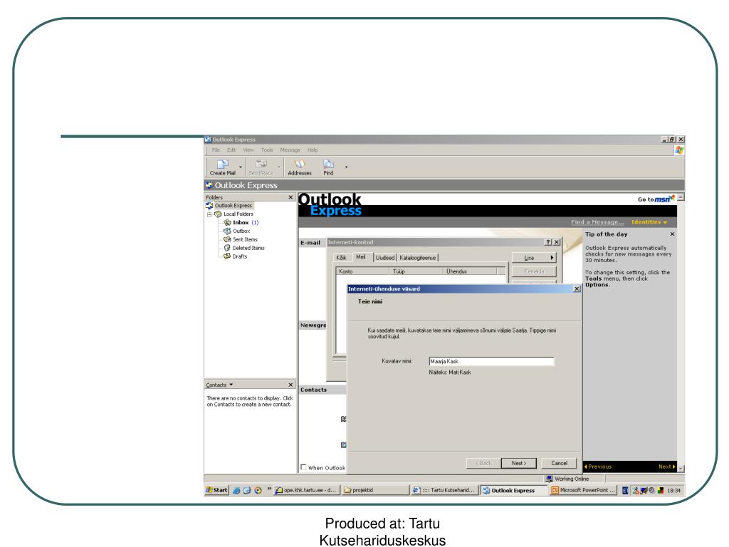Click the Go to msn logo
The height and width of the screenshot is (547, 729).
[656, 199]
